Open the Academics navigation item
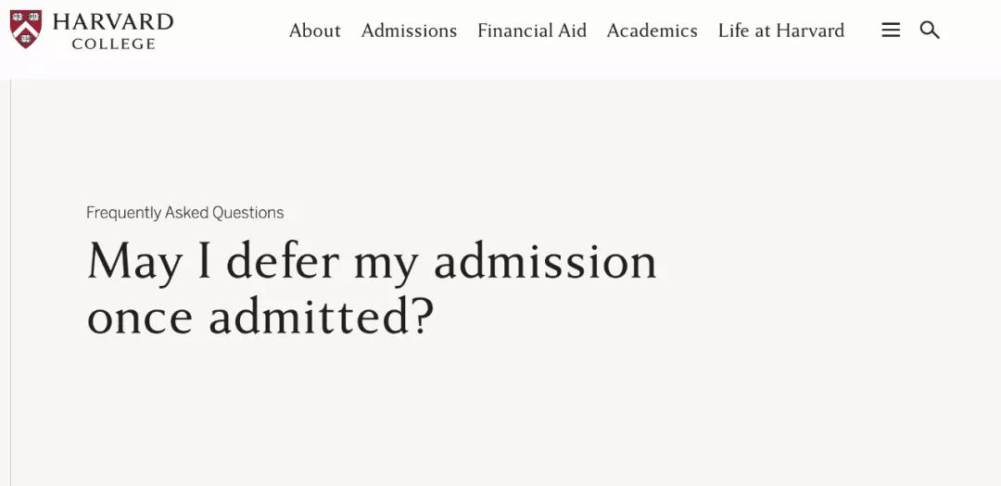This screenshot has width=1001, height=486. [652, 31]
